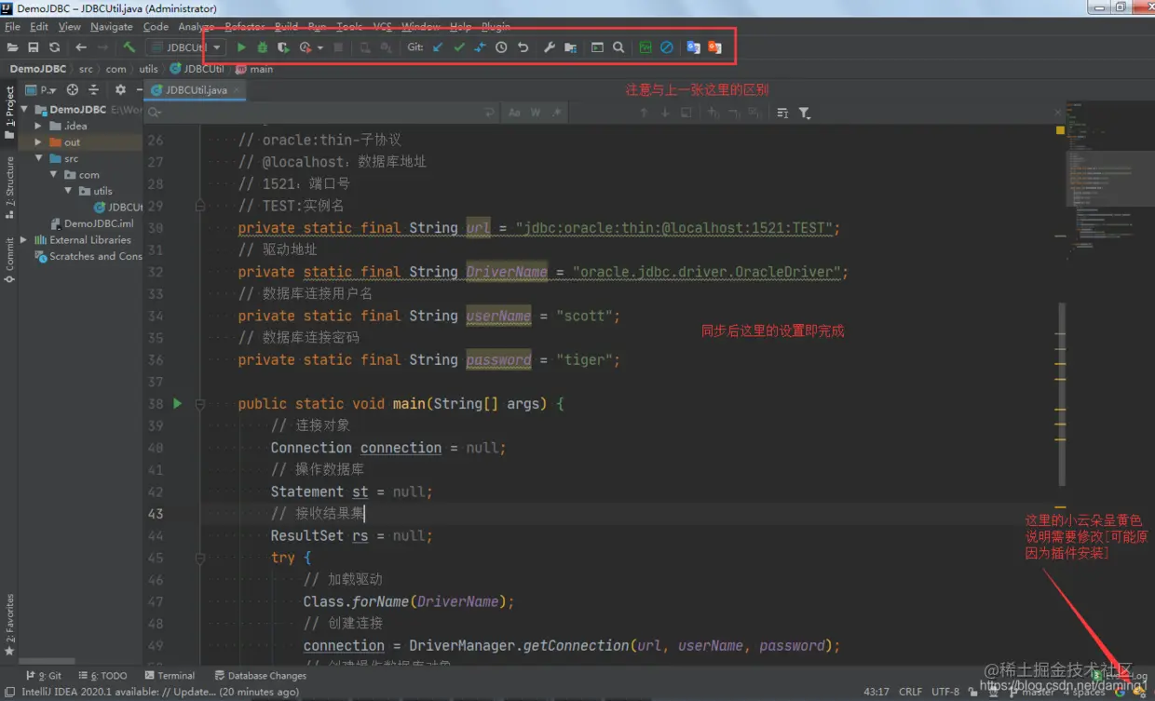This screenshot has height=701, width=1155.
Task: Click the Back navigation arrow
Action: [x=81, y=47]
